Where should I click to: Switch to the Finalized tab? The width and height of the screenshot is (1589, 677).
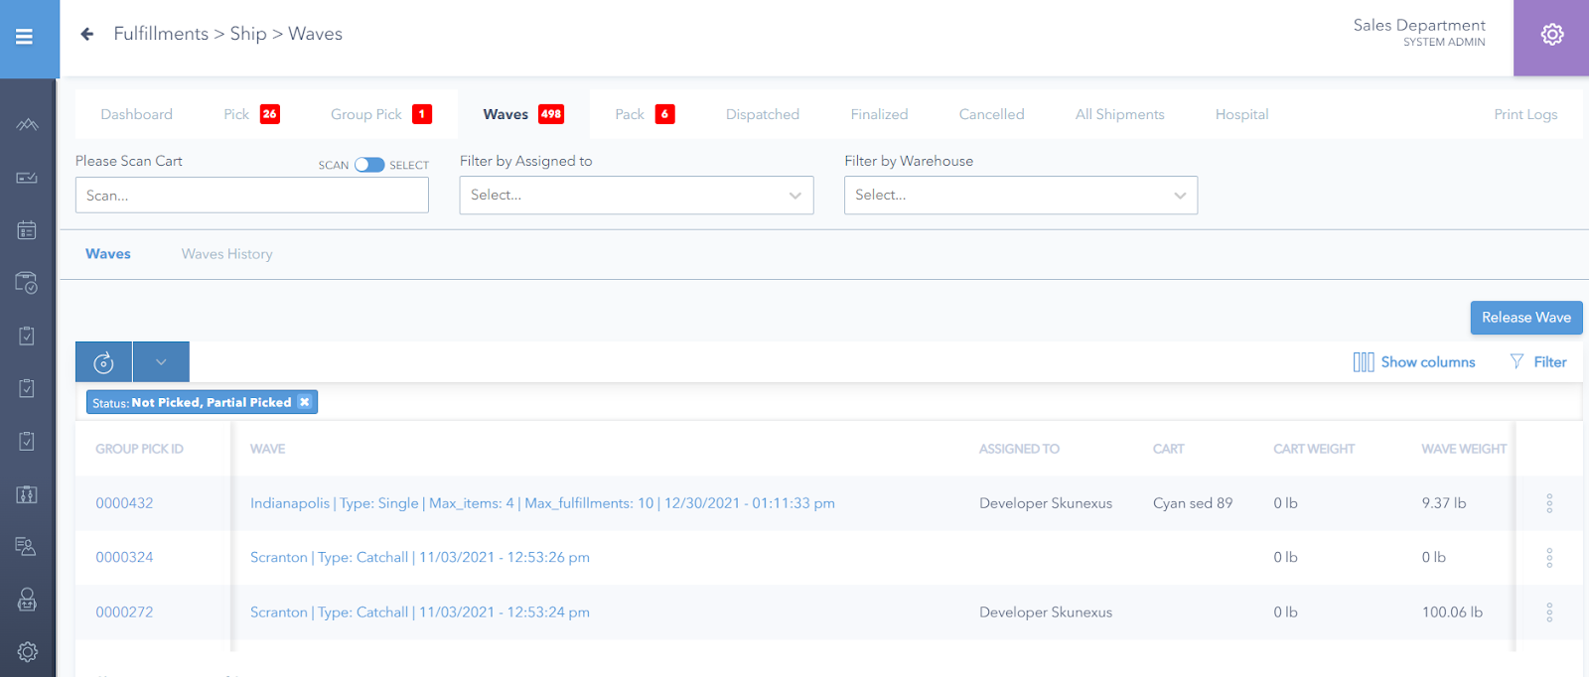point(879,114)
